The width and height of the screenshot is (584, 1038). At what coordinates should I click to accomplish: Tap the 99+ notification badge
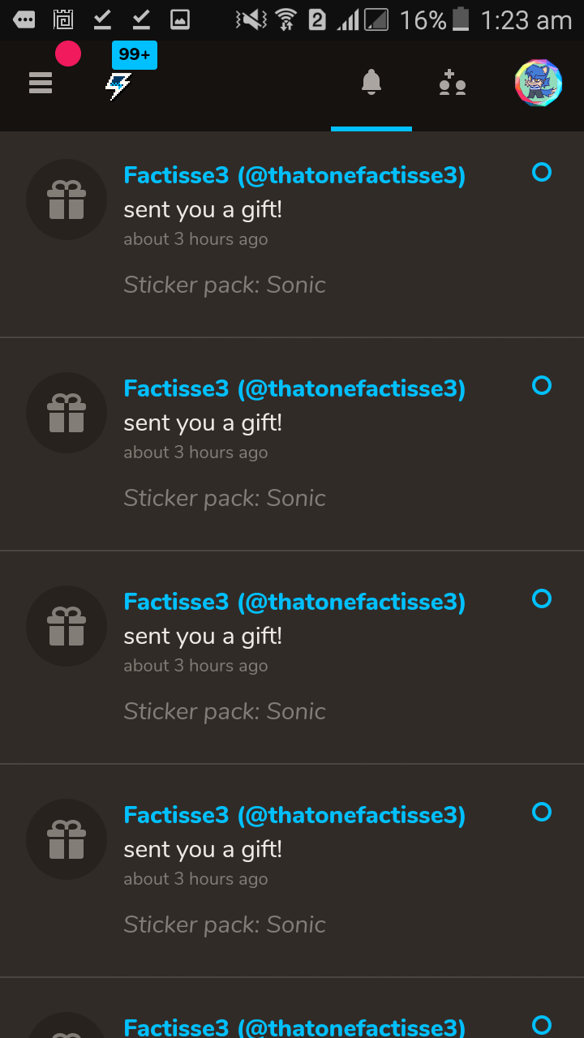(x=135, y=55)
